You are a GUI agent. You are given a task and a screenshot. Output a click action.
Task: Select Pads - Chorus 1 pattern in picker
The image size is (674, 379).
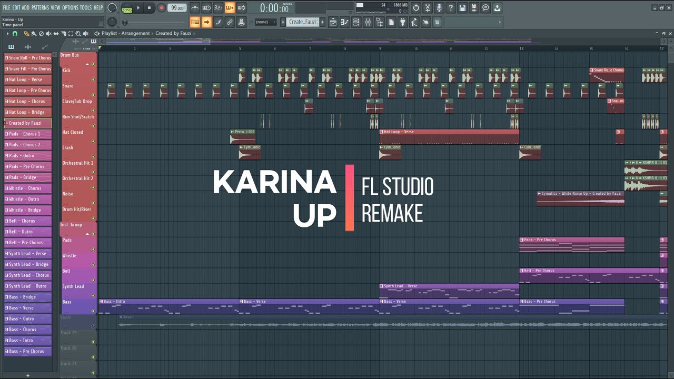28,134
